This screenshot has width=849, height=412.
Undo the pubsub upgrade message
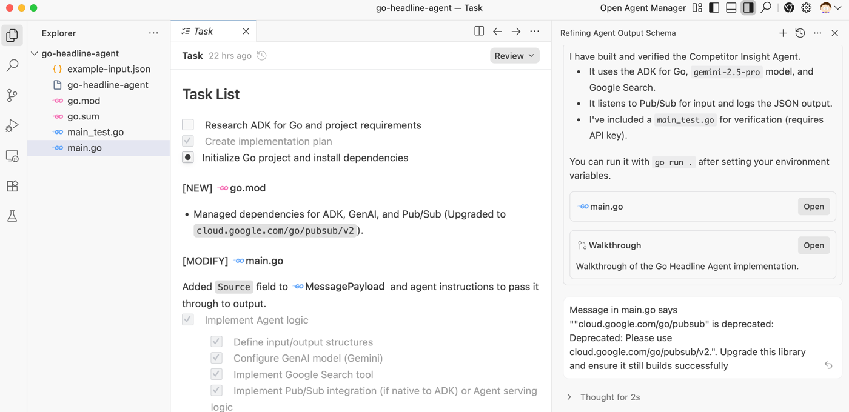[x=828, y=365]
